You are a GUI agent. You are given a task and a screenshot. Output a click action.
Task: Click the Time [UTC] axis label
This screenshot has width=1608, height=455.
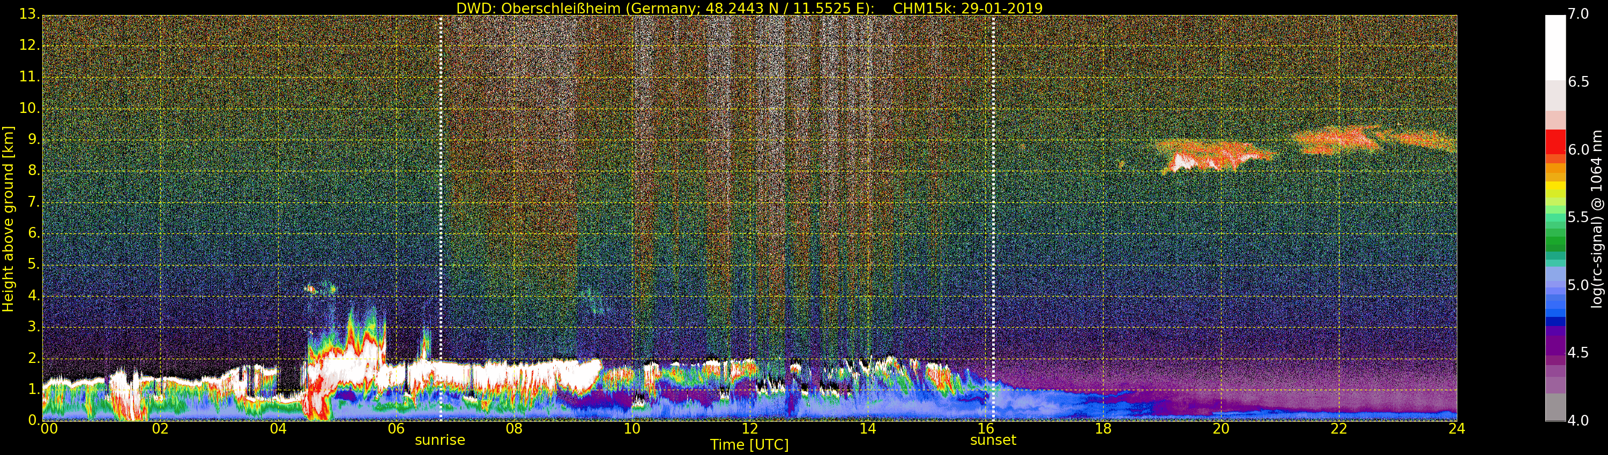click(x=749, y=445)
